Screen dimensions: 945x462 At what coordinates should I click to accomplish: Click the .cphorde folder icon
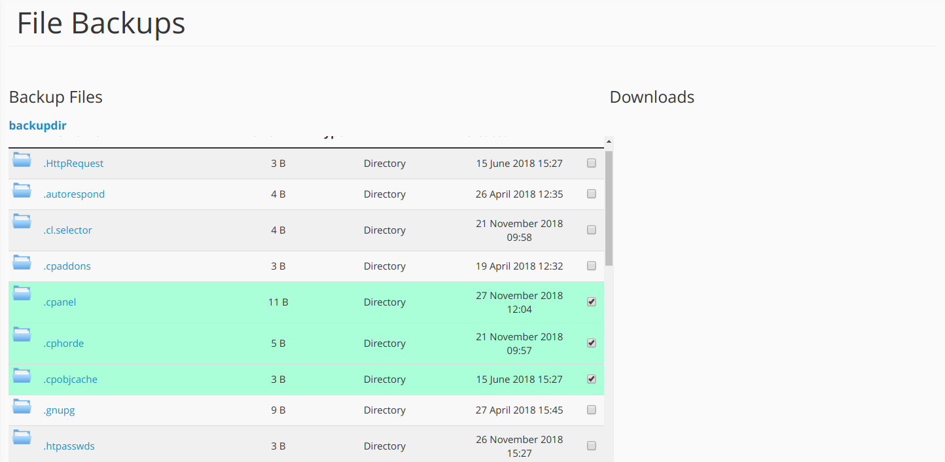click(22, 334)
